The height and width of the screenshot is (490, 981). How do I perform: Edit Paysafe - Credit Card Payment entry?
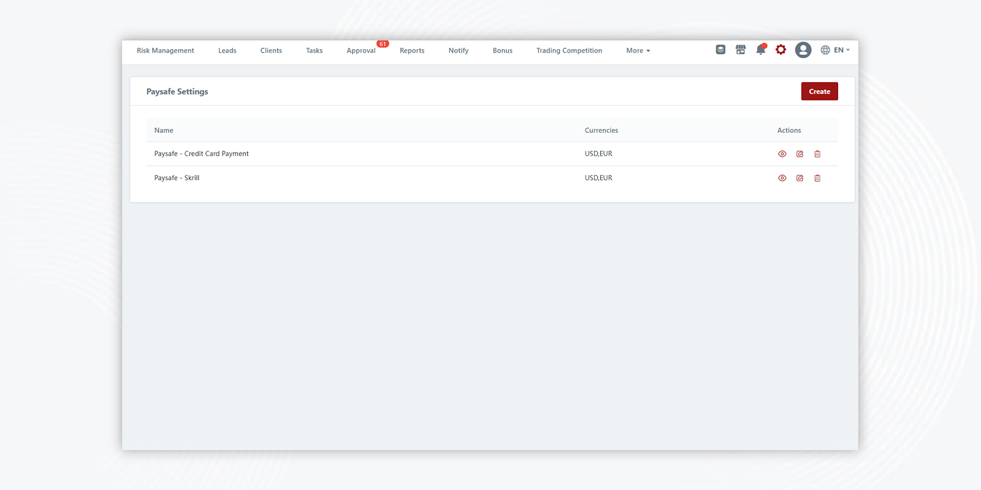[800, 154]
